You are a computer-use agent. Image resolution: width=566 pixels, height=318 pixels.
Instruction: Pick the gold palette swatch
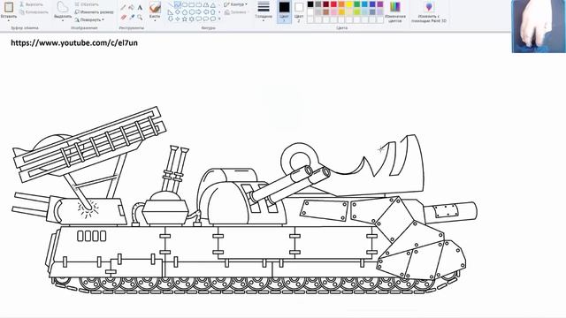[341, 11]
